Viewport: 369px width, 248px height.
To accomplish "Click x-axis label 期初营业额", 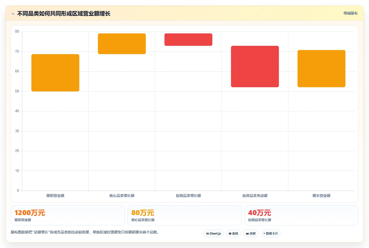I will [55, 196].
